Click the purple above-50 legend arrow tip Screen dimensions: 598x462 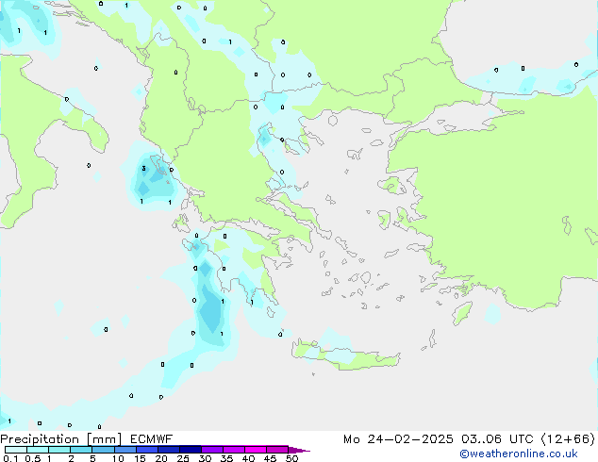[x=299, y=450]
